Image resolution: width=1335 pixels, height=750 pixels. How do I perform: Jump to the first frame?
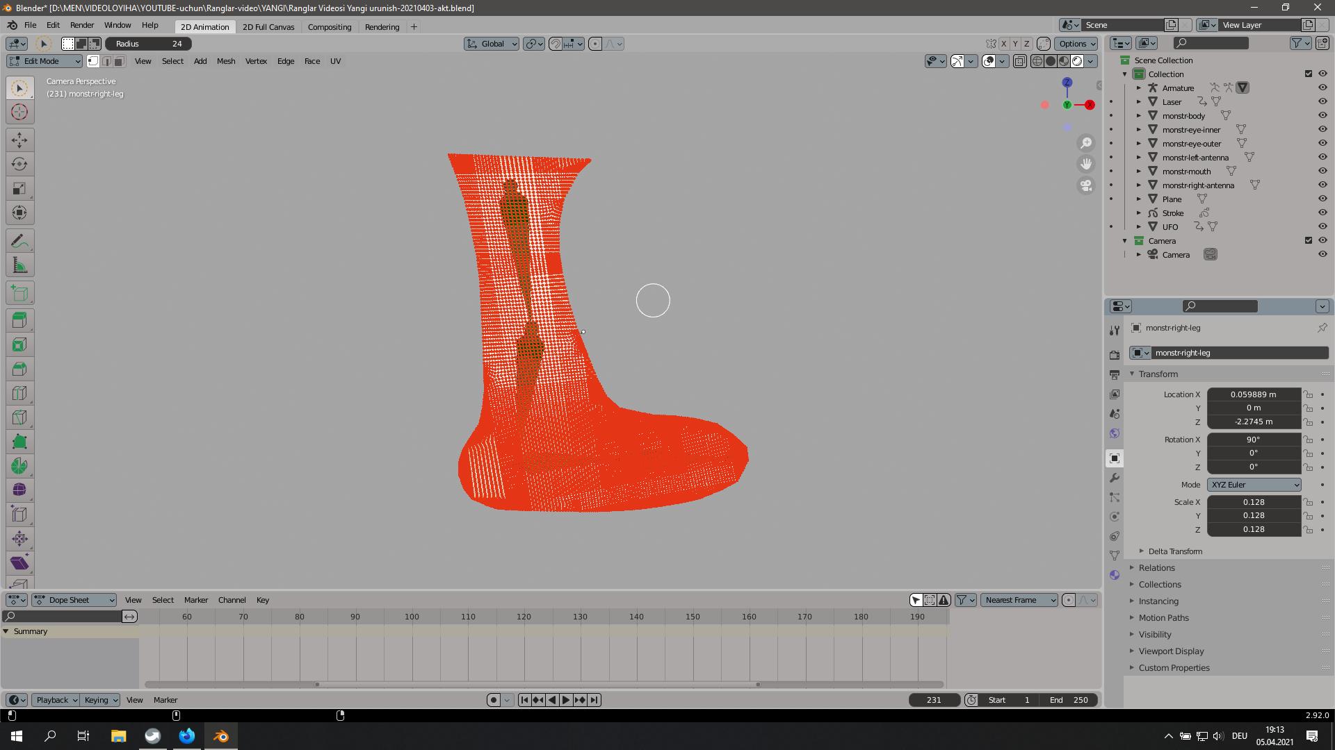(524, 700)
